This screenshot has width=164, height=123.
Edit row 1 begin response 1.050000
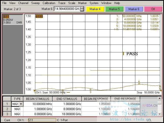(96, 104)
